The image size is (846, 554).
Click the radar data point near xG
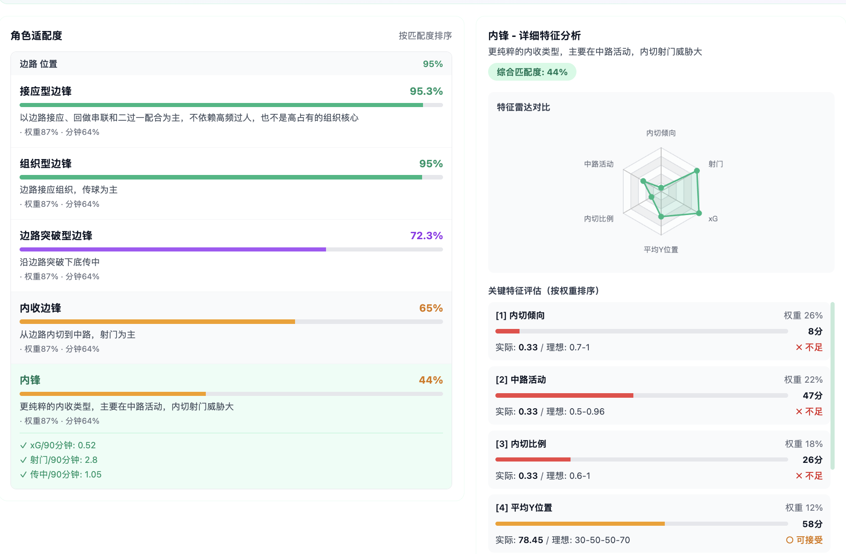(x=699, y=213)
